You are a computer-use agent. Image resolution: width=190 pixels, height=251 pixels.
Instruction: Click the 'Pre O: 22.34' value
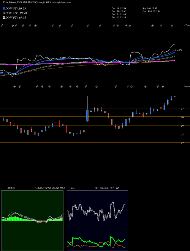click(x=119, y=8)
